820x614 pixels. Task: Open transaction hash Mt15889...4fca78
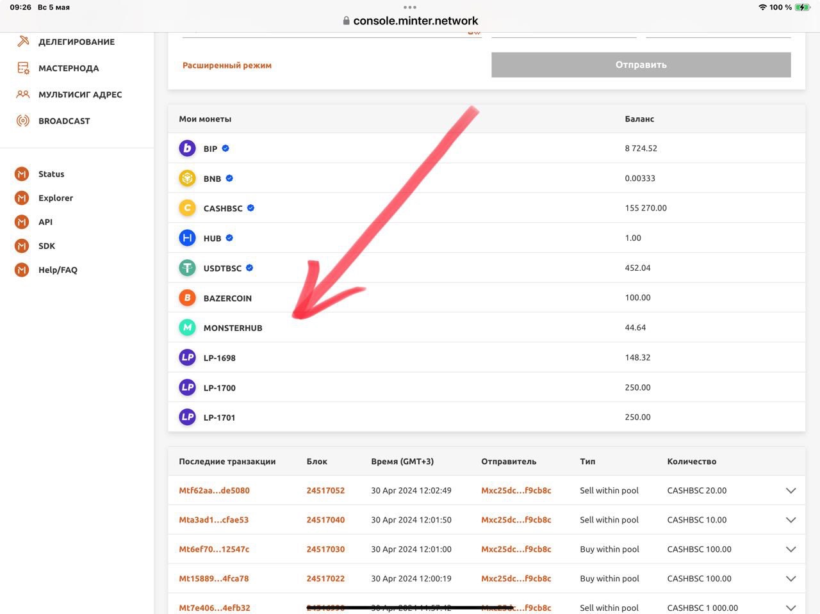[x=213, y=579]
